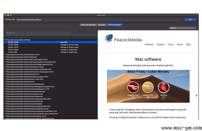Click the Watchman window title
Image resolution: width=202 pixels, height=131 pixels.
[x=101, y=15]
